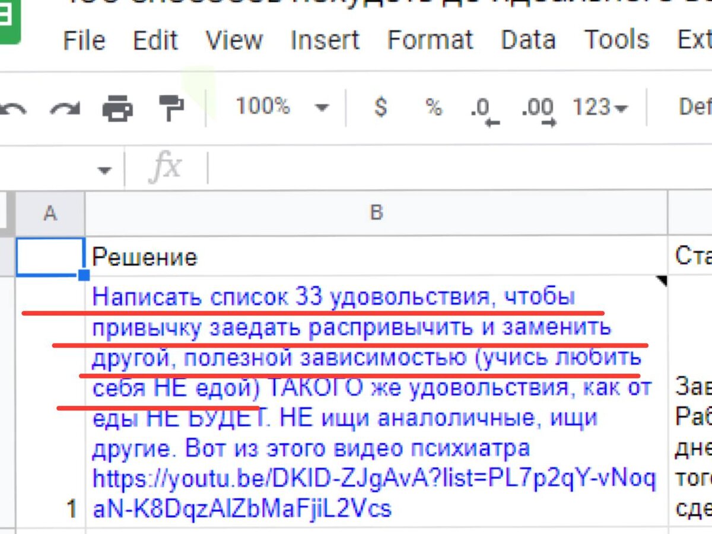Open the Data menu
The height and width of the screenshot is (534, 712).
(529, 40)
